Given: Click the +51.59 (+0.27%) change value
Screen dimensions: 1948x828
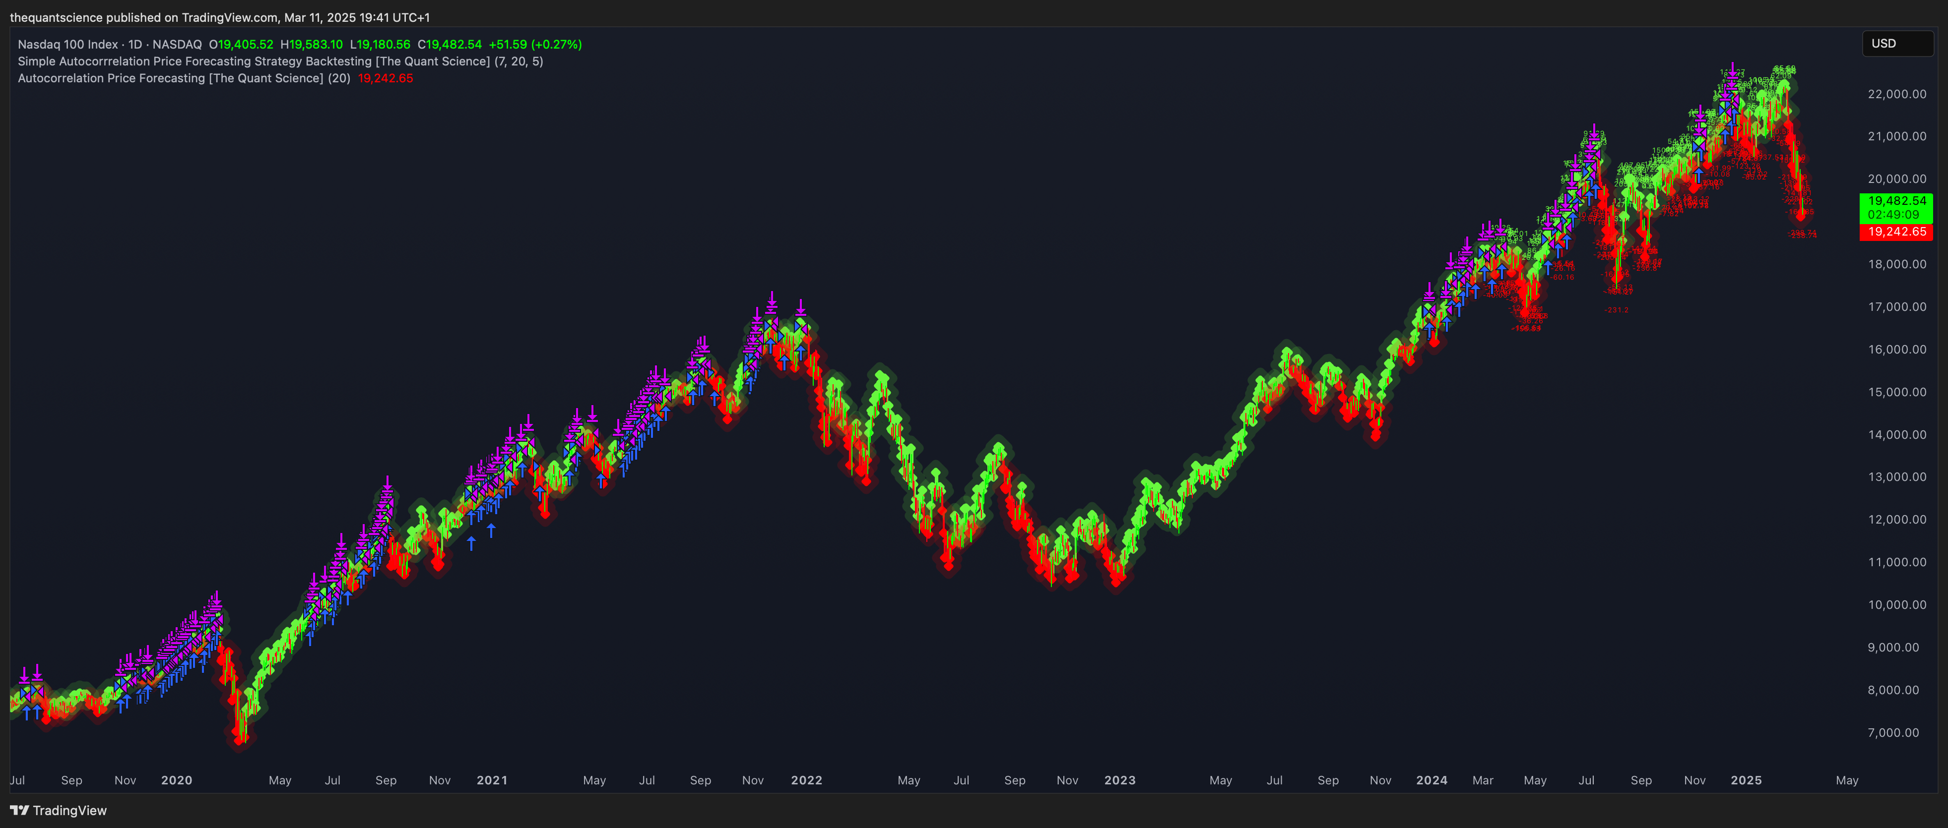Looking at the screenshot, I should [x=535, y=45].
